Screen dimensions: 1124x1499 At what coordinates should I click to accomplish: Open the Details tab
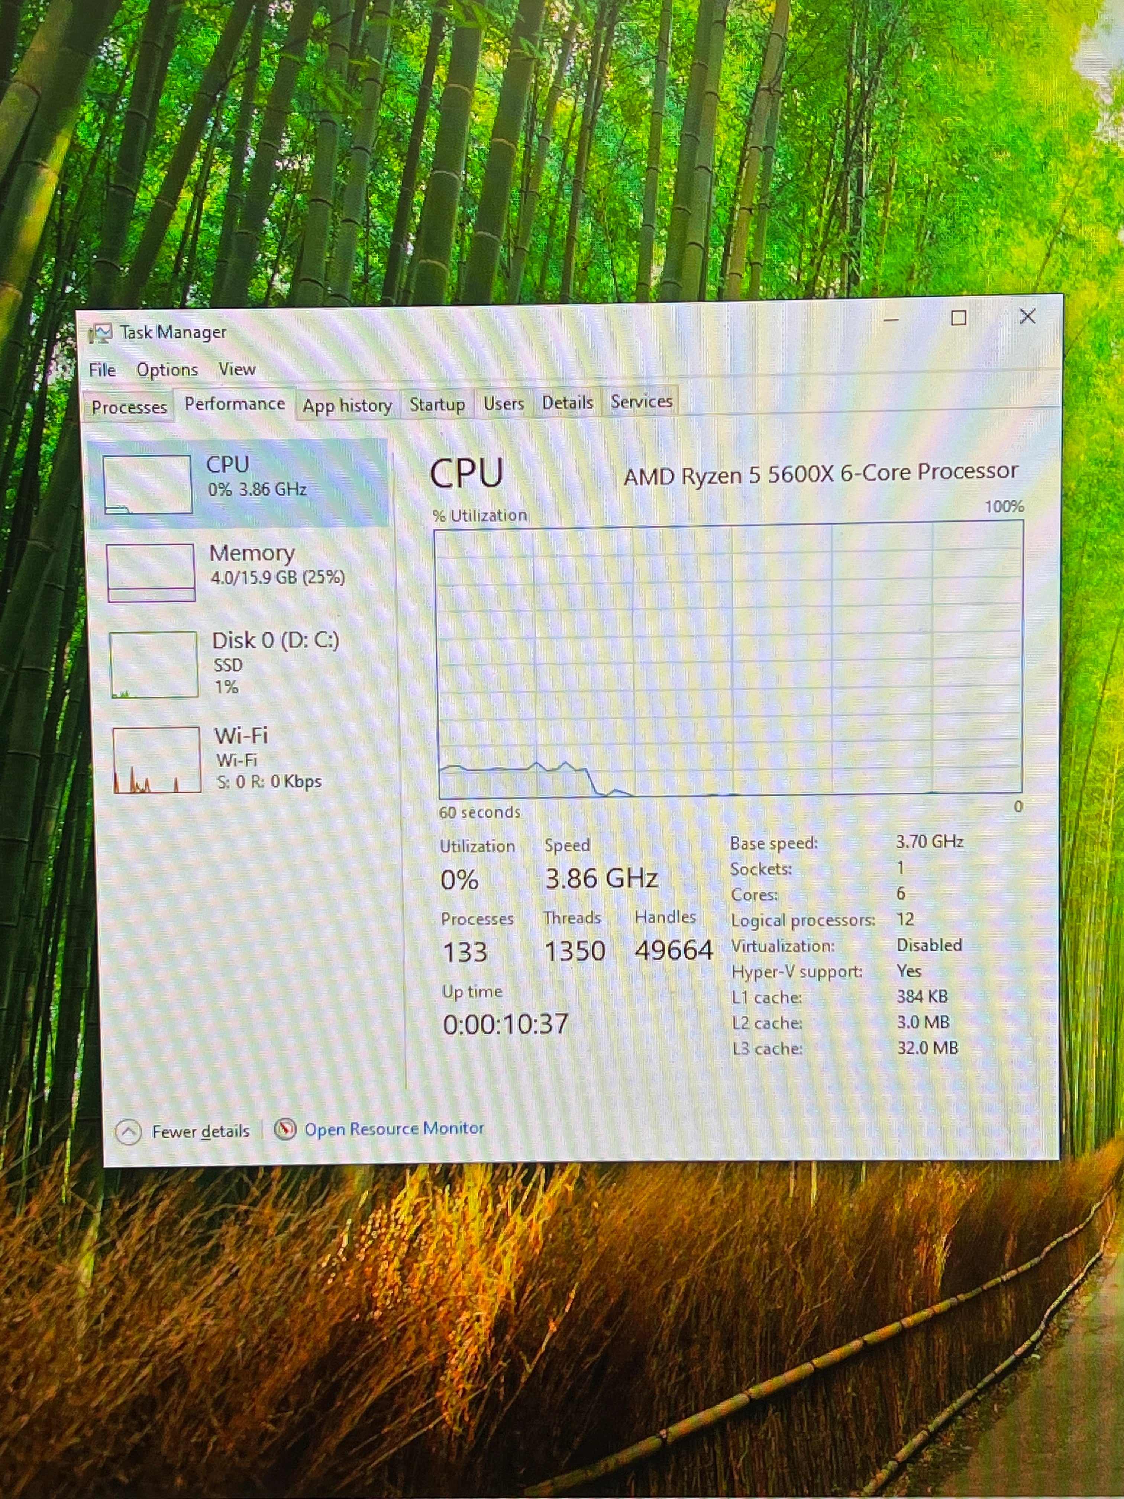(567, 403)
